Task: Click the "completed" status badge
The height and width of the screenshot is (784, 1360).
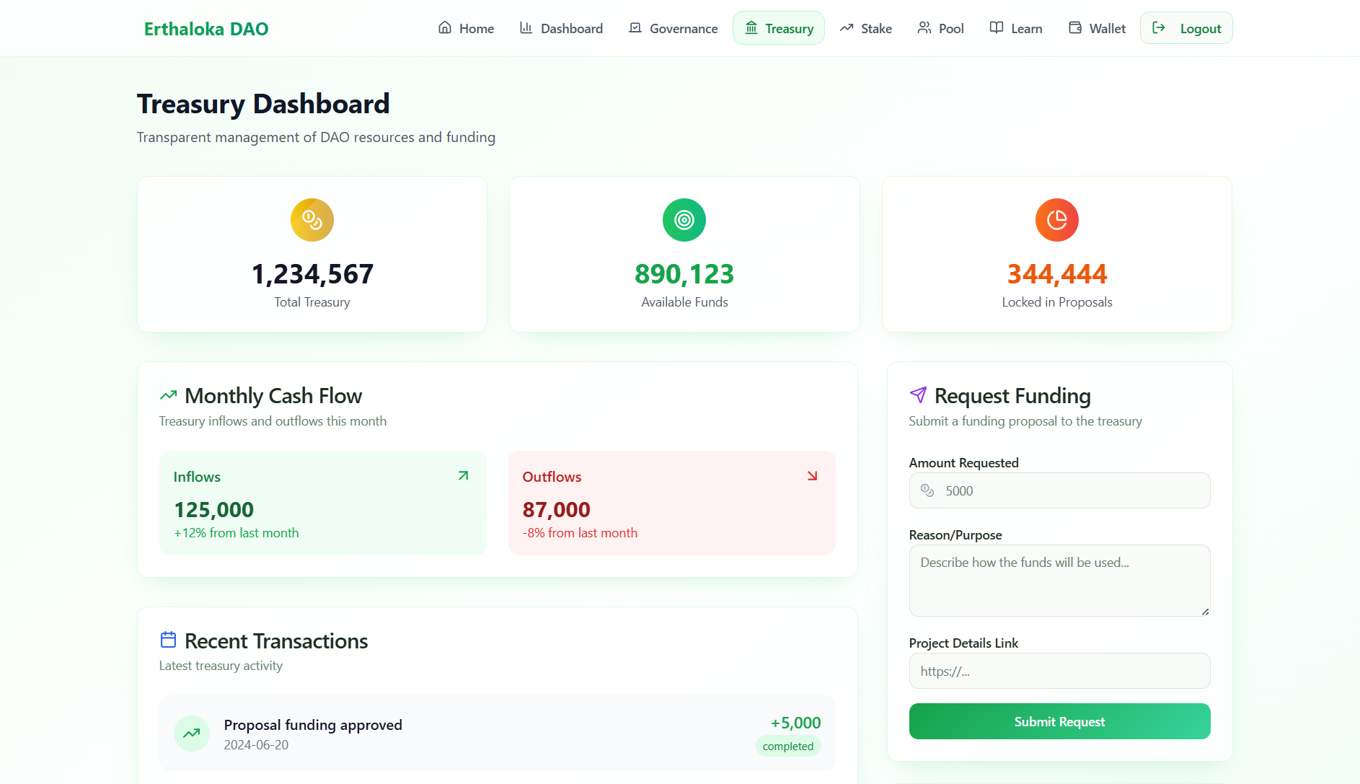Action: coord(788,746)
